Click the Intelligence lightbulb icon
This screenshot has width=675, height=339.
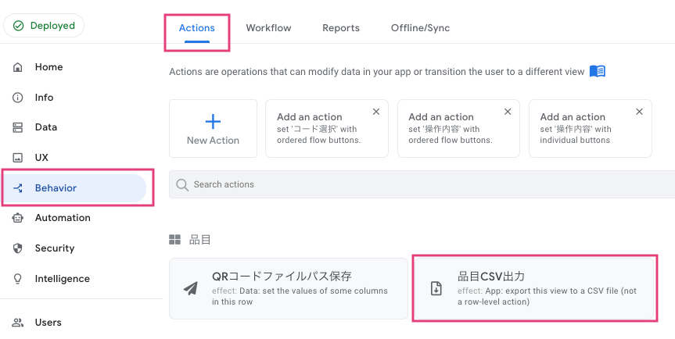pyautogui.click(x=18, y=279)
